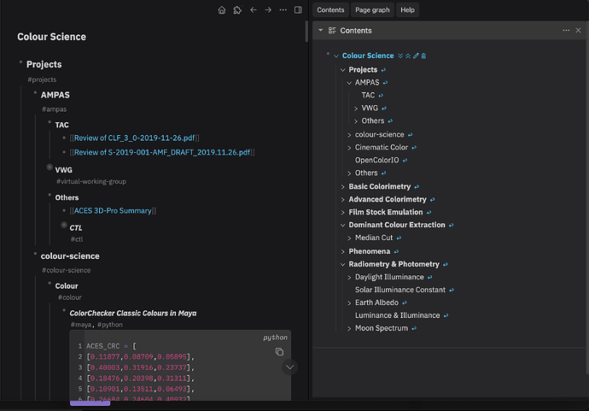Expand colour-science in contents tree
The width and height of the screenshot is (589, 411).
349,135
